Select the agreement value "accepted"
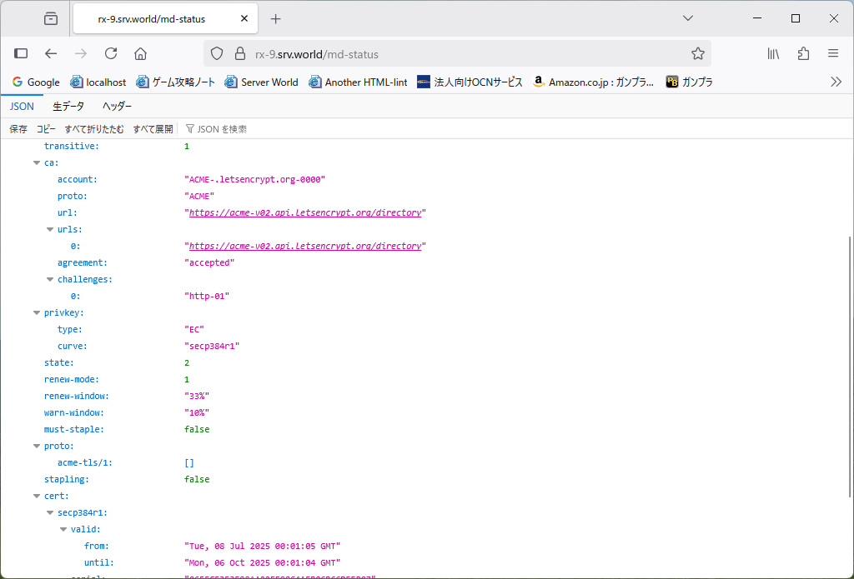Screen dimensions: 854x579 point(209,262)
